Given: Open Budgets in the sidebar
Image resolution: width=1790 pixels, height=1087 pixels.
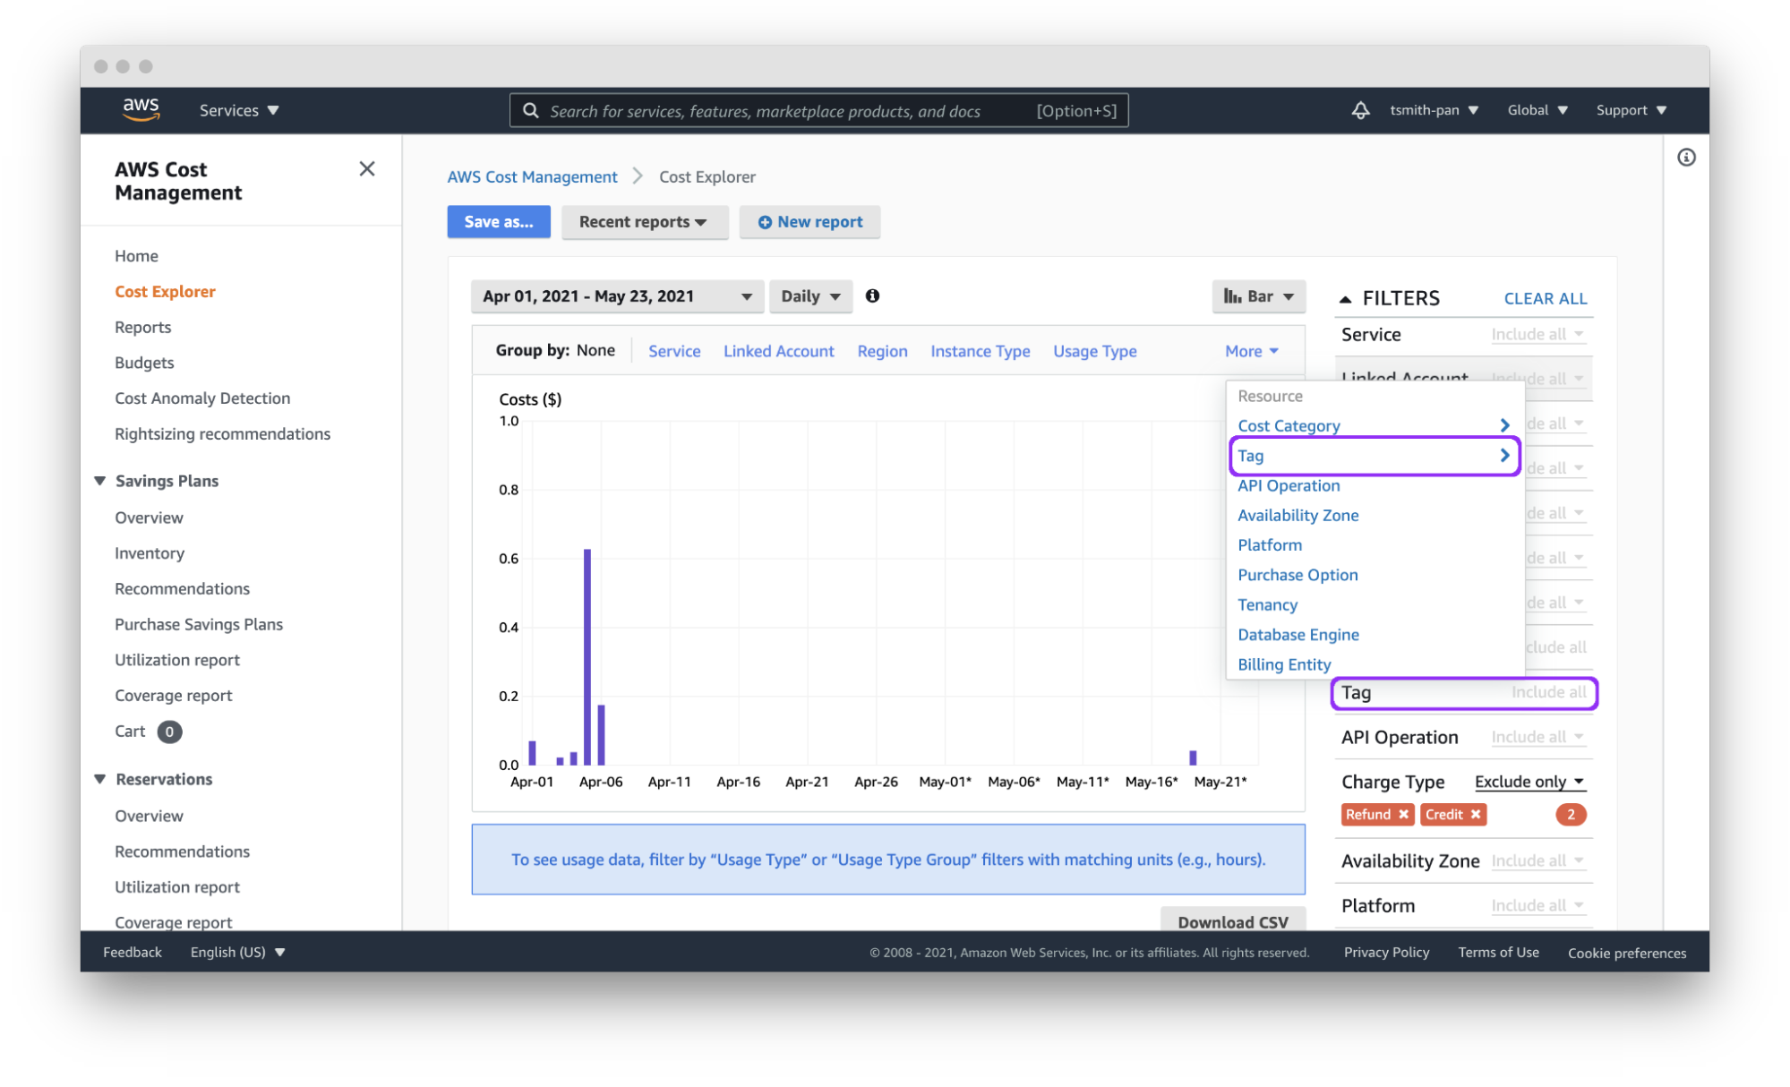Looking at the screenshot, I should [144, 363].
